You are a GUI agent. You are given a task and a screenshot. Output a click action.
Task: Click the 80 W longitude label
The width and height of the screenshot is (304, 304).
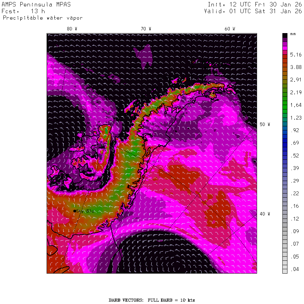click(x=72, y=29)
